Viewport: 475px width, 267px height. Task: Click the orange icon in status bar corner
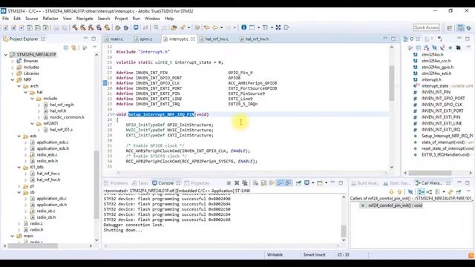(x=471, y=255)
